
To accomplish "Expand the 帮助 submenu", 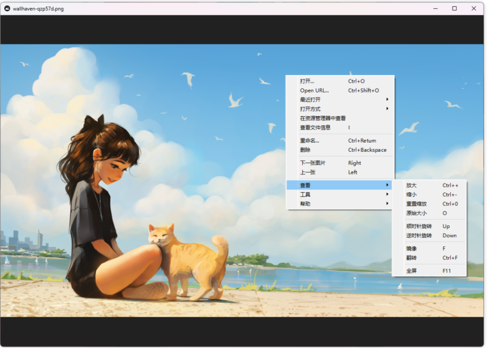I will (339, 204).
